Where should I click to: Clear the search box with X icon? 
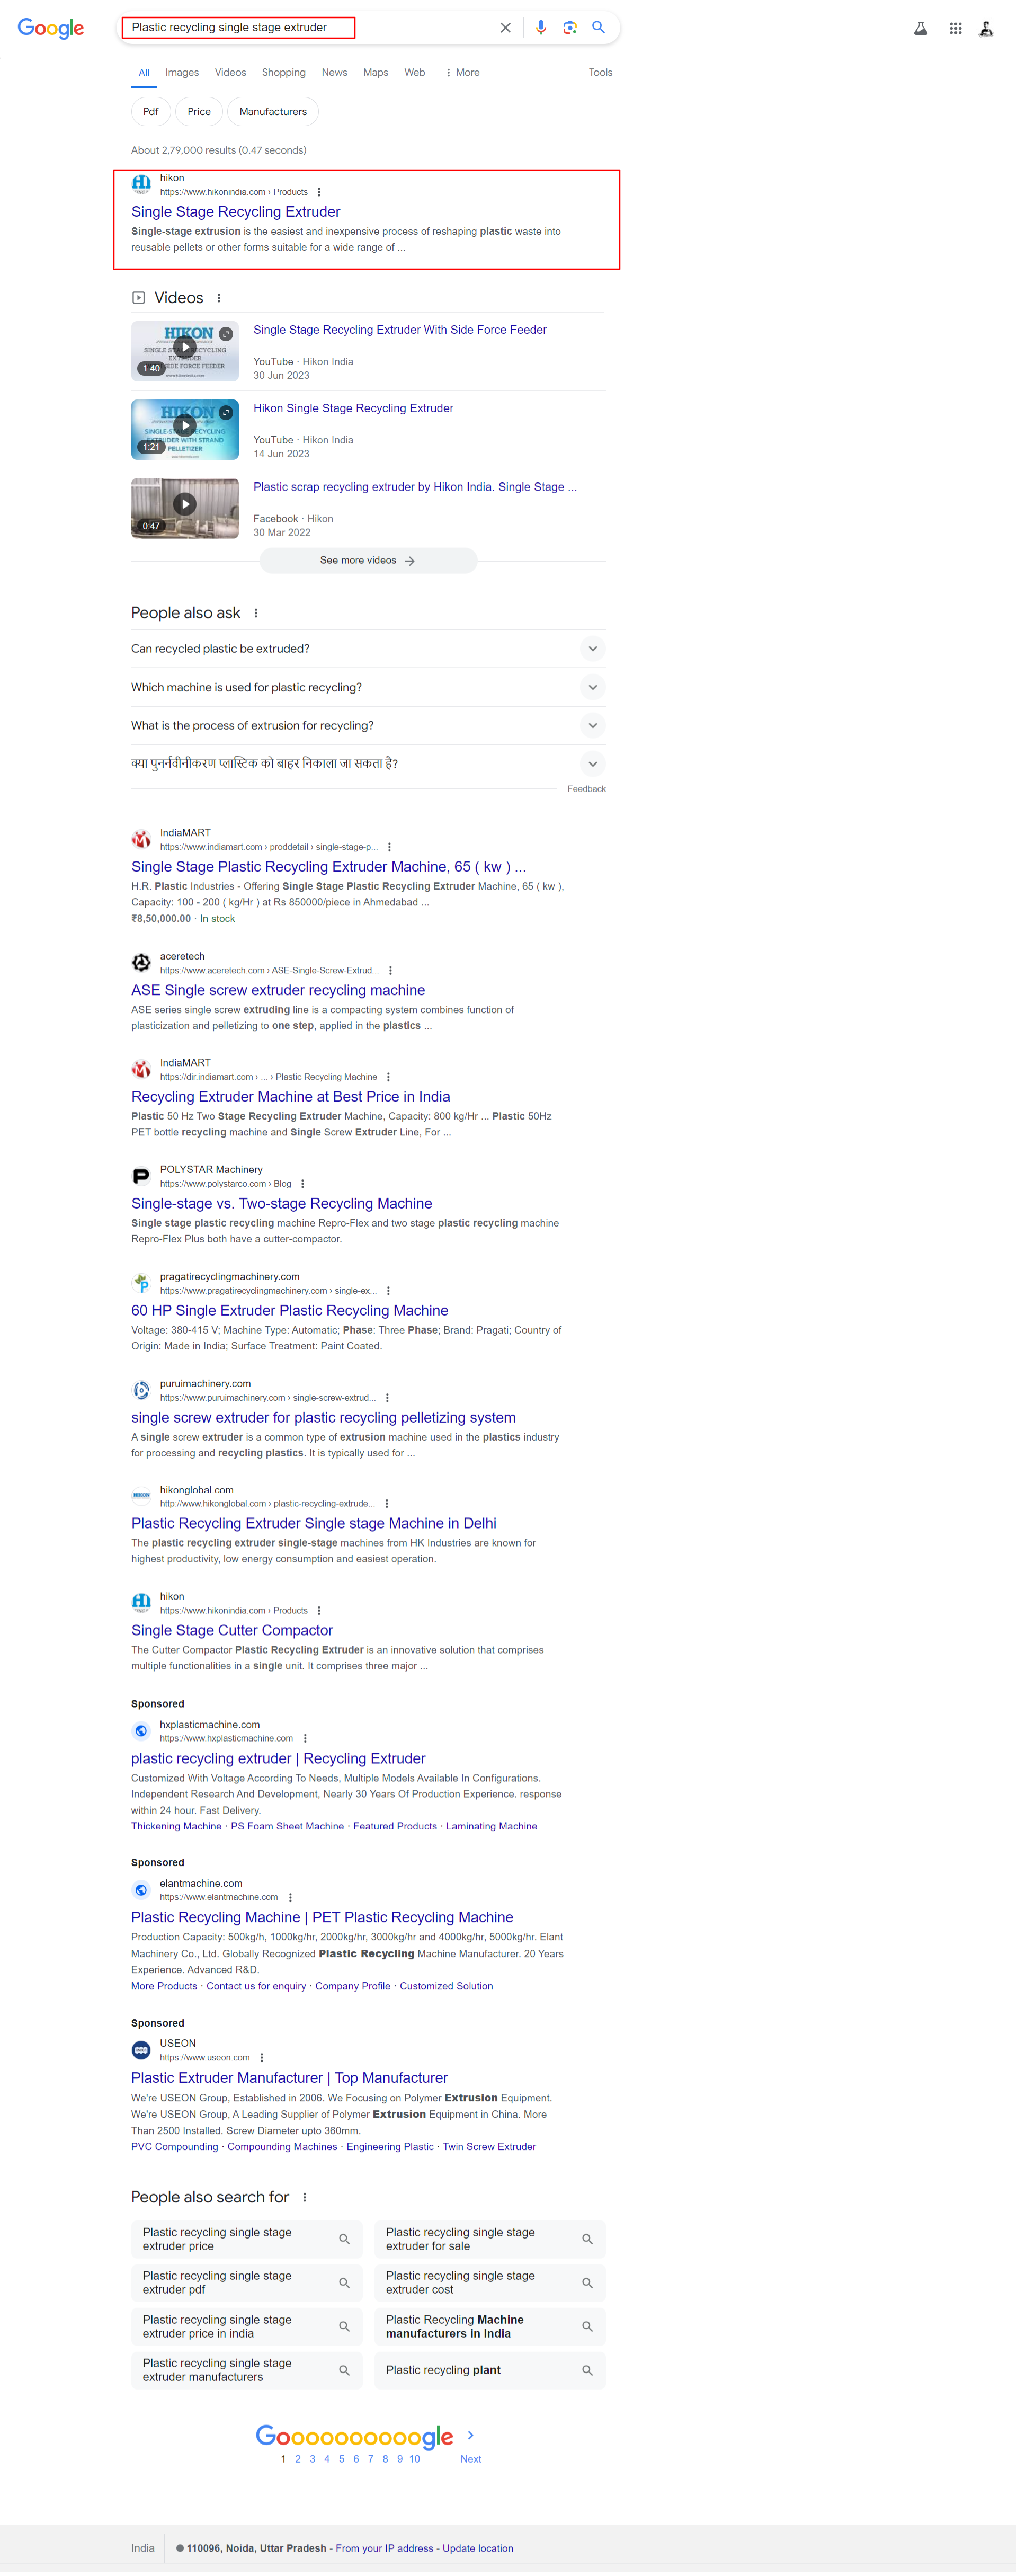coord(505,28)
